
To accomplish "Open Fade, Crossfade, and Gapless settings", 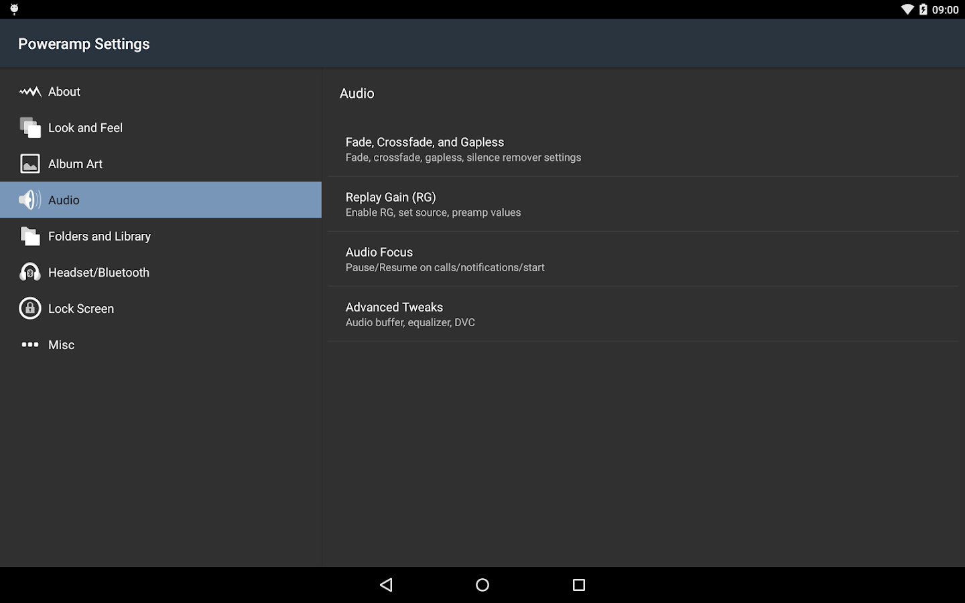I will coord(643,149).
